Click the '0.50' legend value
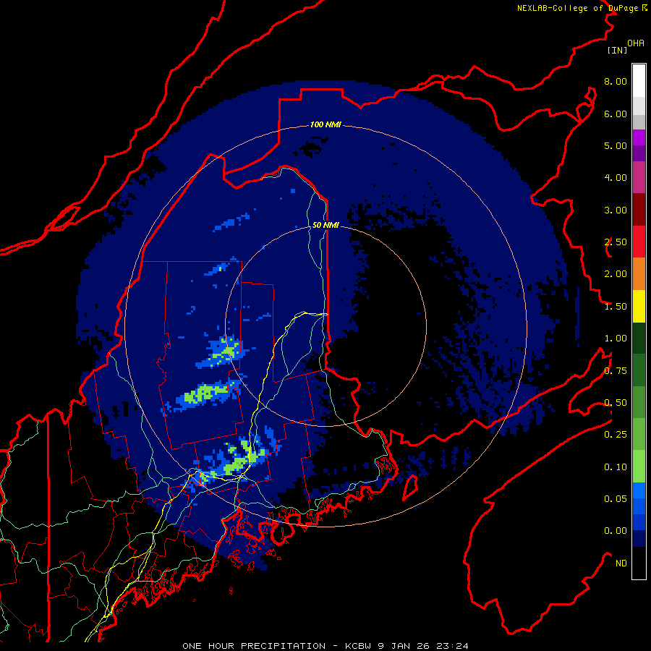651x651 pixels. [616, 403]
